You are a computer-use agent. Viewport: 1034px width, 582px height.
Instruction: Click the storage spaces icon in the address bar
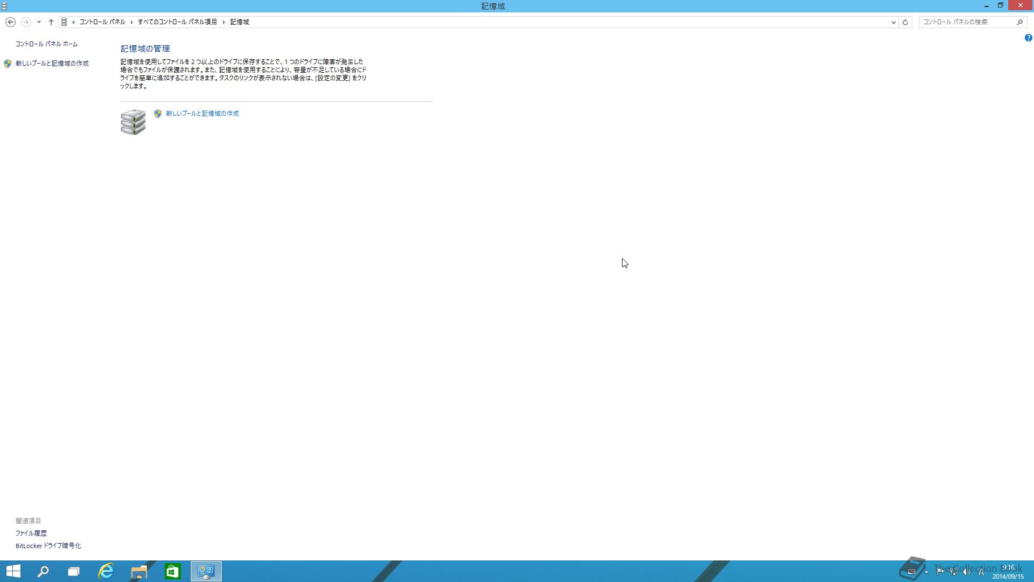click(x=64, y=22)
